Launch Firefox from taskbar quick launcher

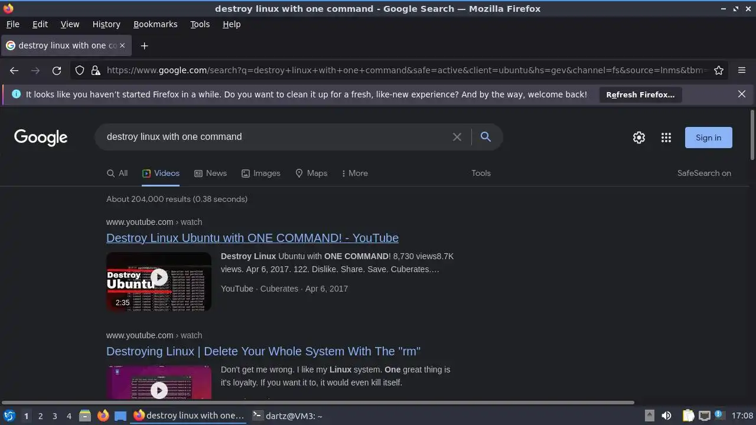click(x=103, y=416)
